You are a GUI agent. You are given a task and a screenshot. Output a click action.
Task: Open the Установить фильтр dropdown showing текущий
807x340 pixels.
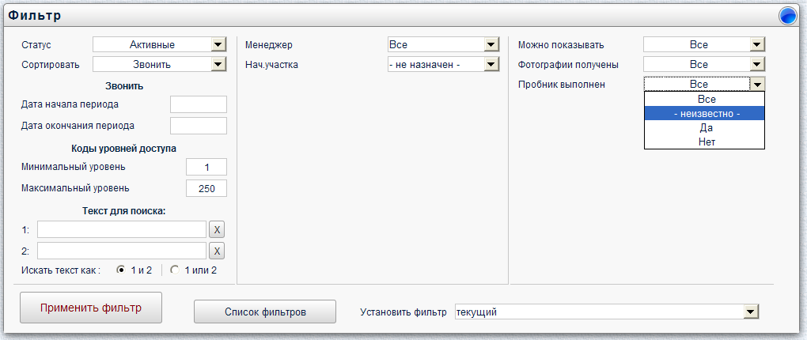(608, 312)
